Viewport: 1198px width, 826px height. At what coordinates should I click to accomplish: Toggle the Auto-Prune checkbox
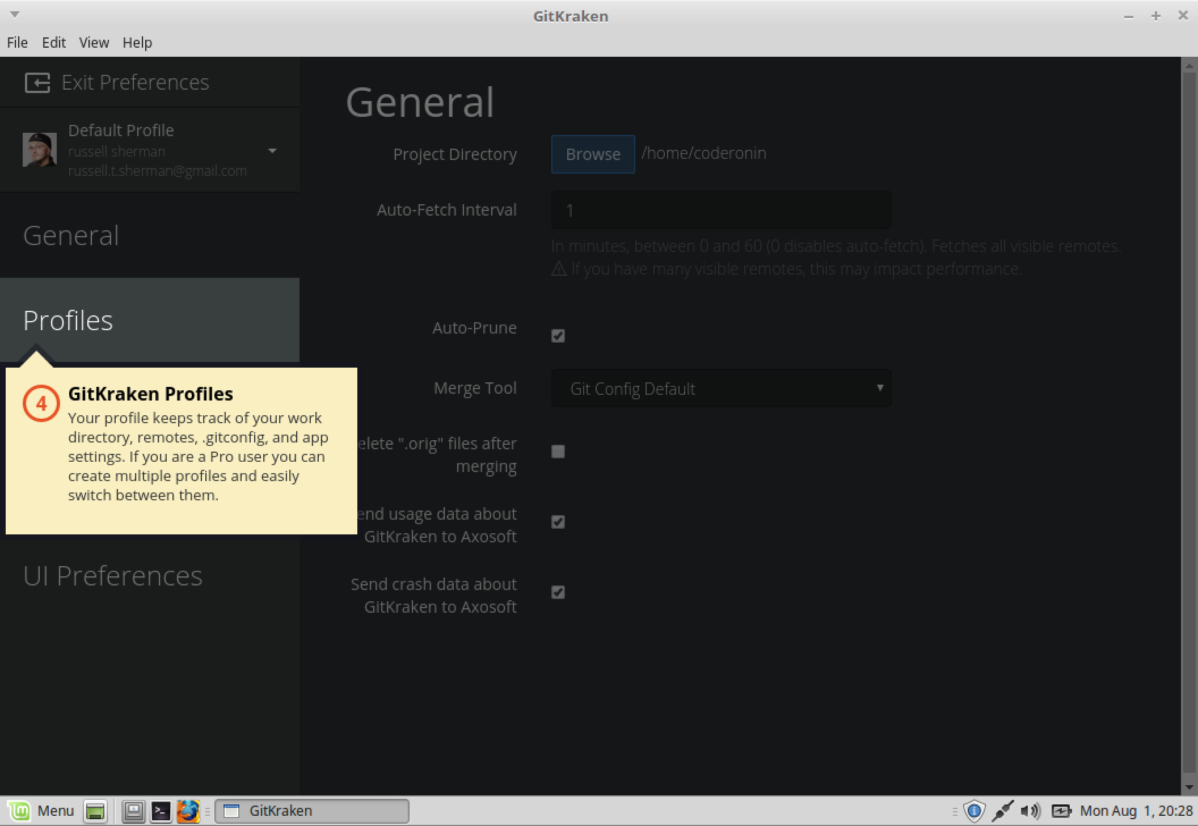[558, 336]
